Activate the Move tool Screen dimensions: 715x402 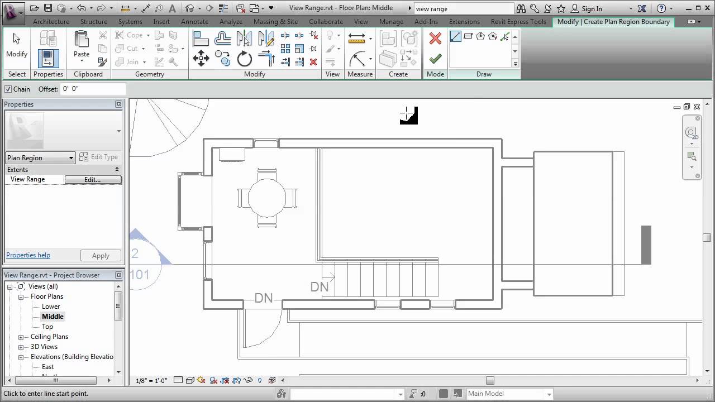(201, 58)
